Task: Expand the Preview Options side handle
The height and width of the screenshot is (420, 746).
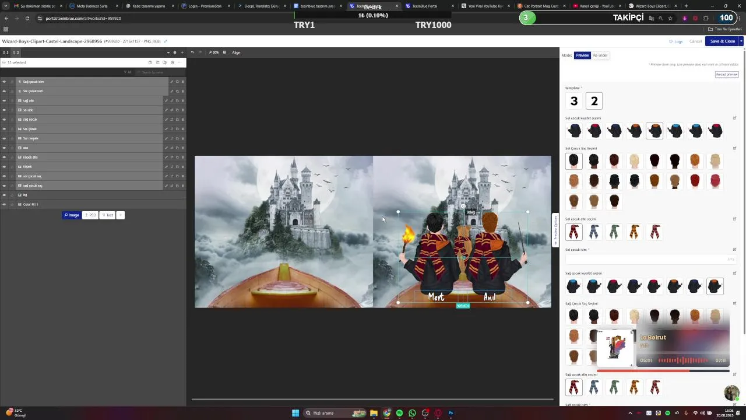Action: tap(555, 230)
